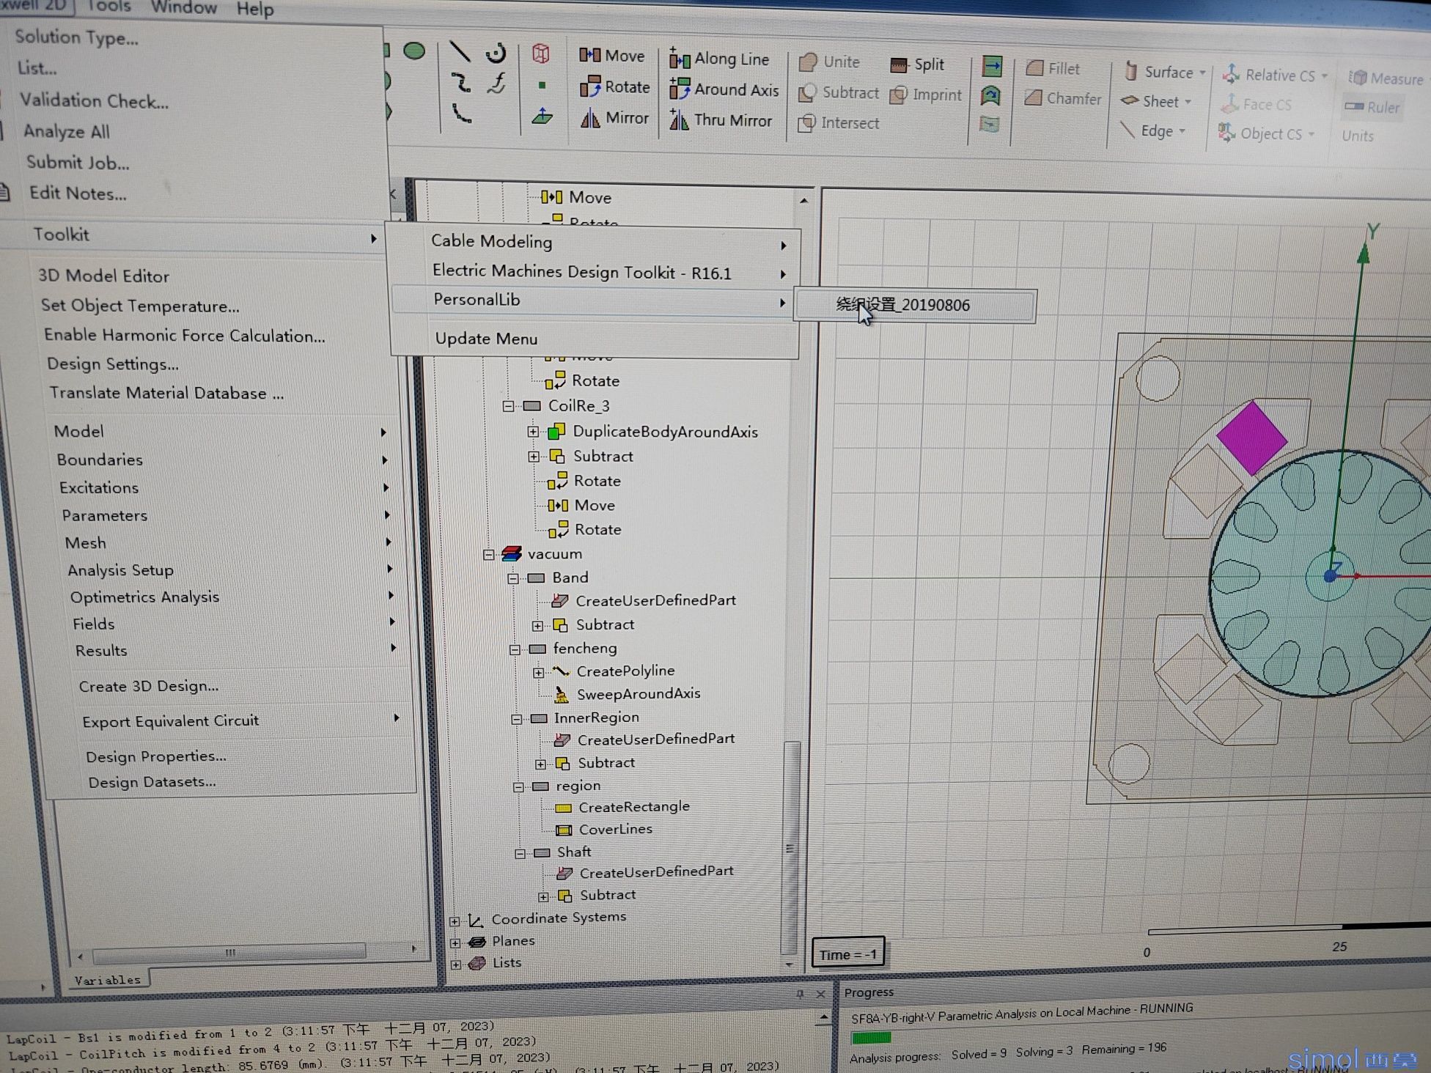Click the properties panel horizontal scrollbar

pos(229,952)
